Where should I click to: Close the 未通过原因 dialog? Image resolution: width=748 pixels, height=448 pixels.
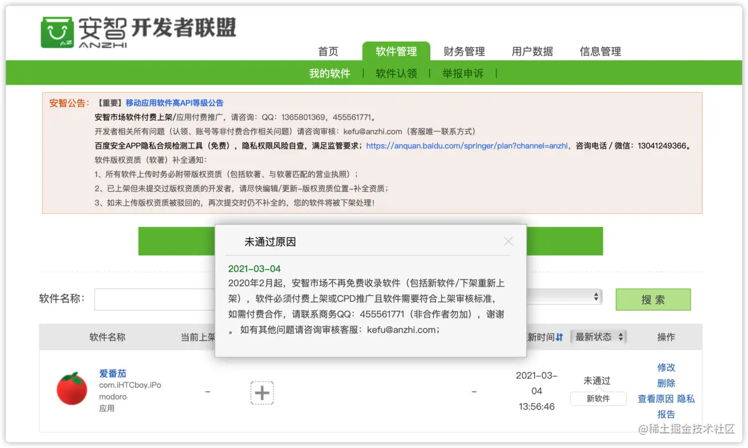[509, 242]
